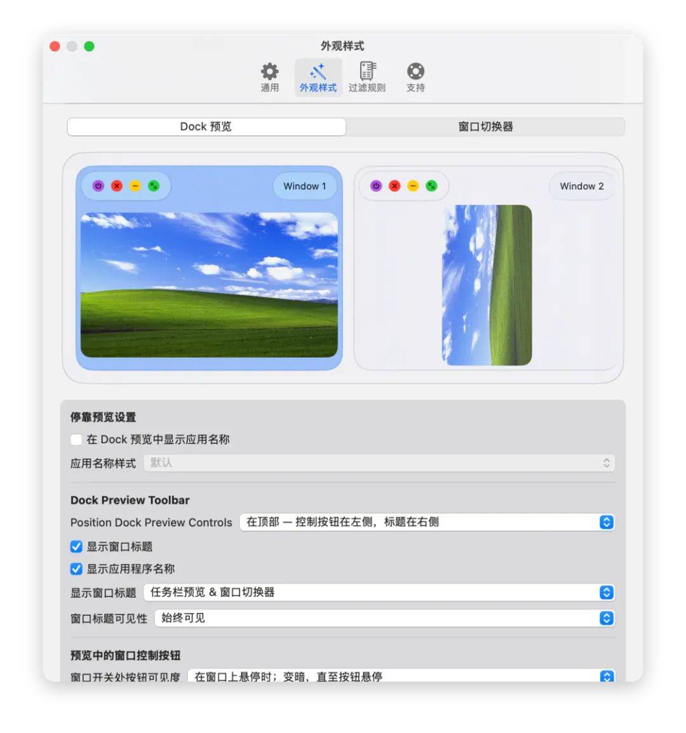Image resolution: width=686 pixels, height=733 pixels.
Task: Click the purple quit button on Window 1 preview
Action: [x=98, y=186]
